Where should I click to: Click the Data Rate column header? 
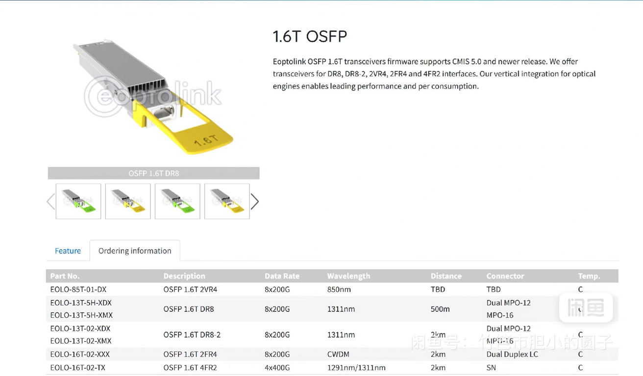tap(282, 276)
